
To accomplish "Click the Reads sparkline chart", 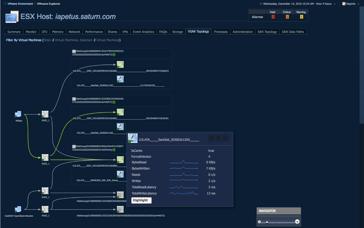I will click(183, 175).
